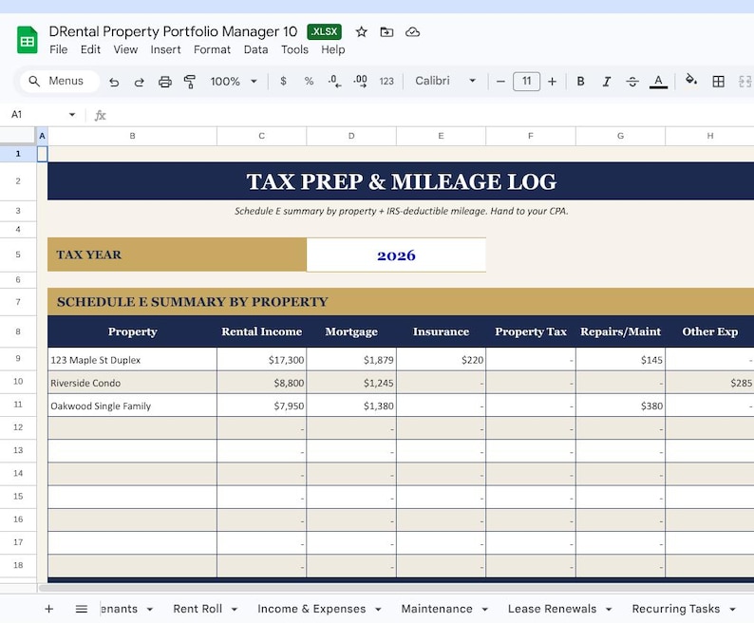
Task: Decrease font size with minus
Action: (500, 82)
